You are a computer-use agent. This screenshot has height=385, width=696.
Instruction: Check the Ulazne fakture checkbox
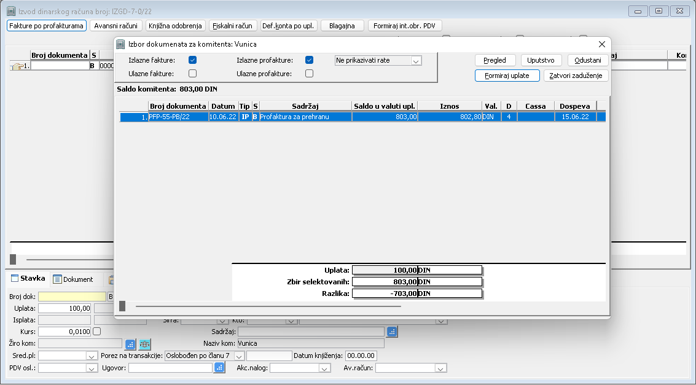(193, 74)
